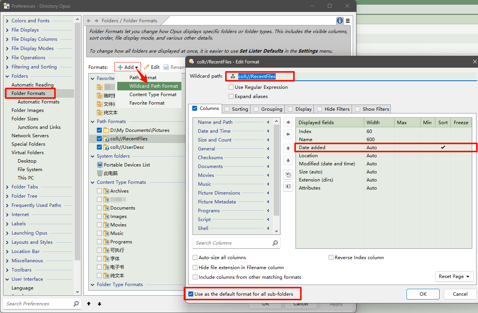478x313 pixels.
Task: Open the hamburger menu in Preferences header
Action: pyautogui.click(x=348, y=21)
